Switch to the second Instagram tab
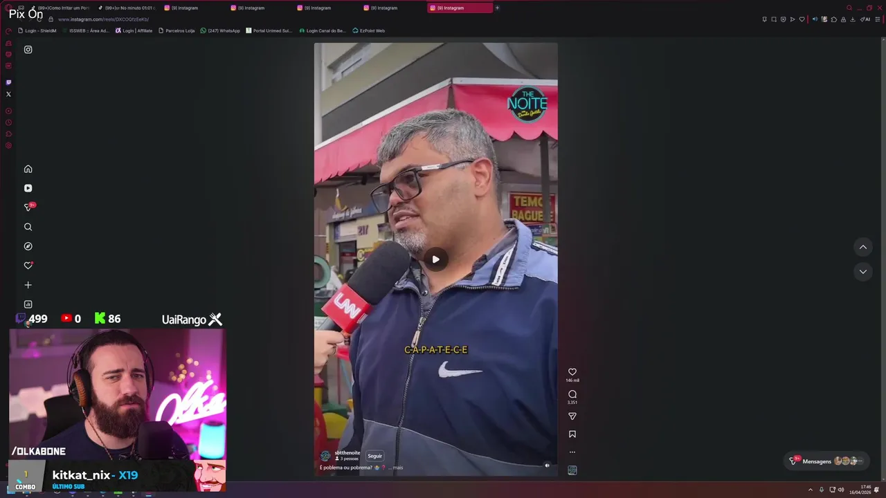This screenshot has width=886, height=498. click(x=260, y=8)
